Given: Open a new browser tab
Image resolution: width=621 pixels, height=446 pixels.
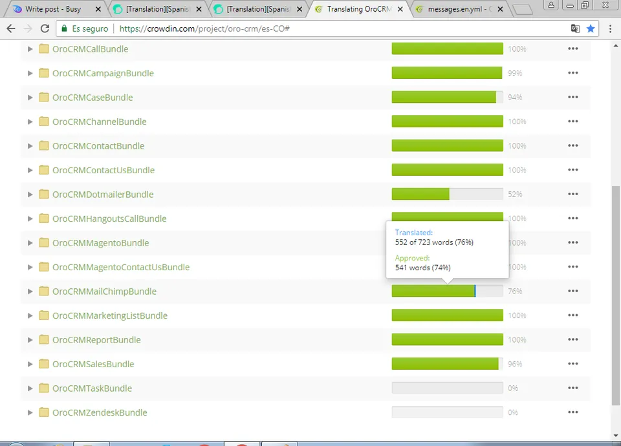Looking at the screenshot, I should [x=523, y=10].
